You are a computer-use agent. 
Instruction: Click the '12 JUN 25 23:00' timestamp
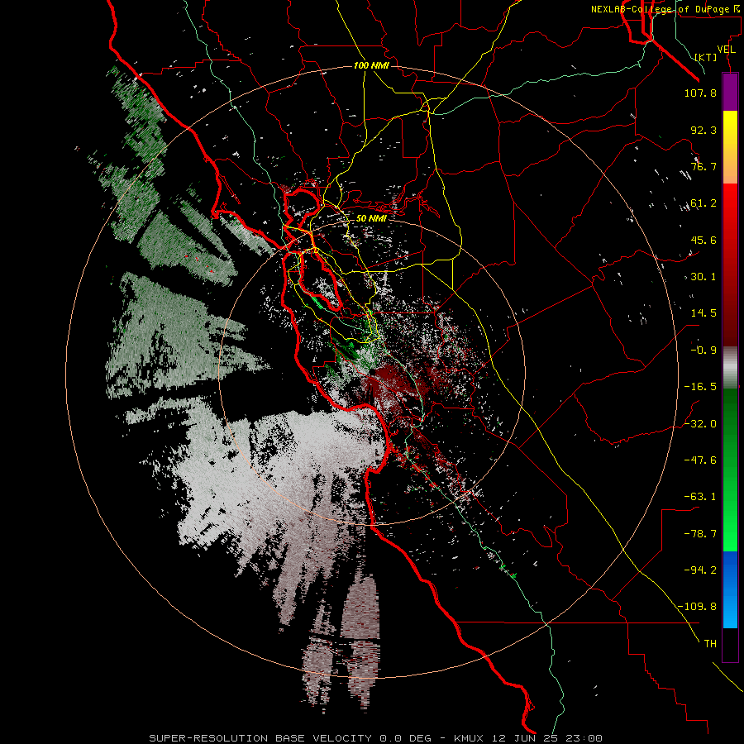(546, 738)
